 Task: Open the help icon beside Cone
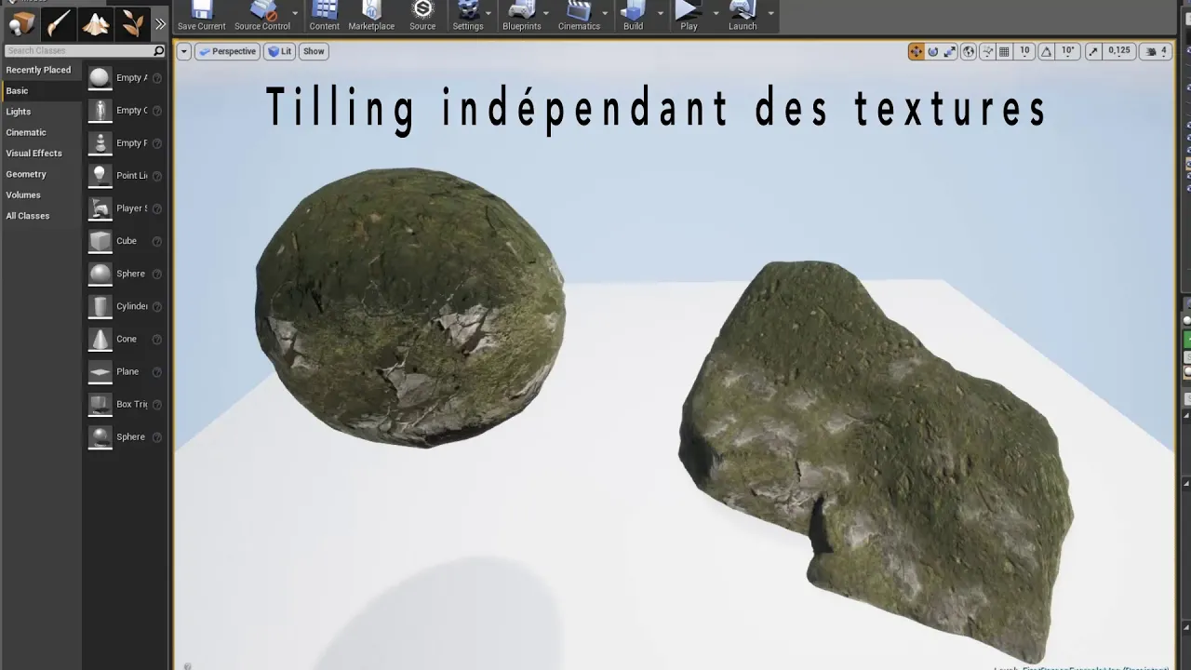tap(156, 339)
